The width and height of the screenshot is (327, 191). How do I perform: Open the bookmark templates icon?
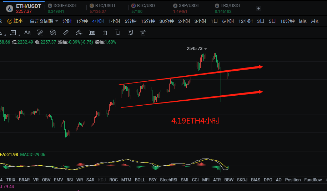pyautogui.click(x=117, y=33)
